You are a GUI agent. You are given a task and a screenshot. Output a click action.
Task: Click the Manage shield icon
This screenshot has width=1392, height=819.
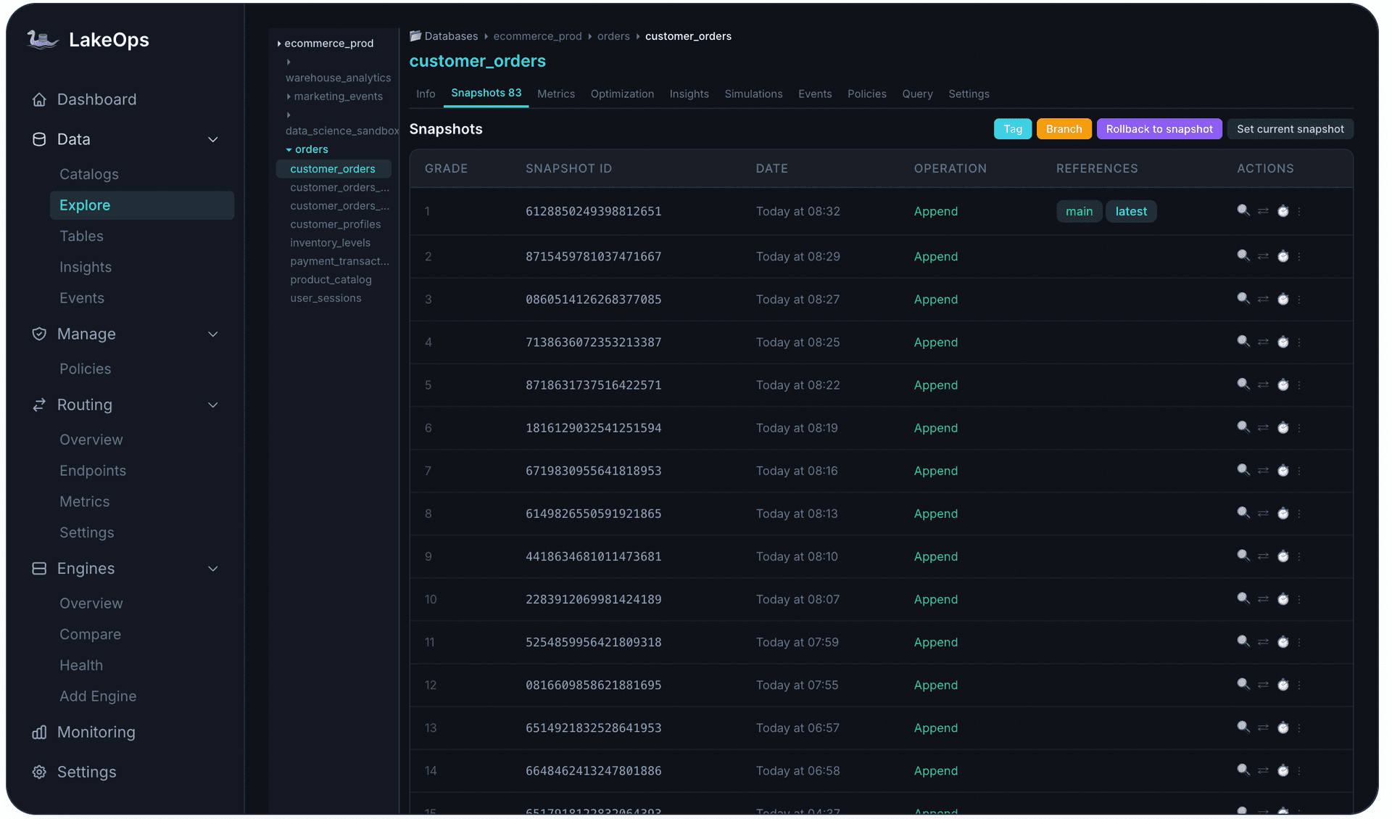[x=39, y=334]
